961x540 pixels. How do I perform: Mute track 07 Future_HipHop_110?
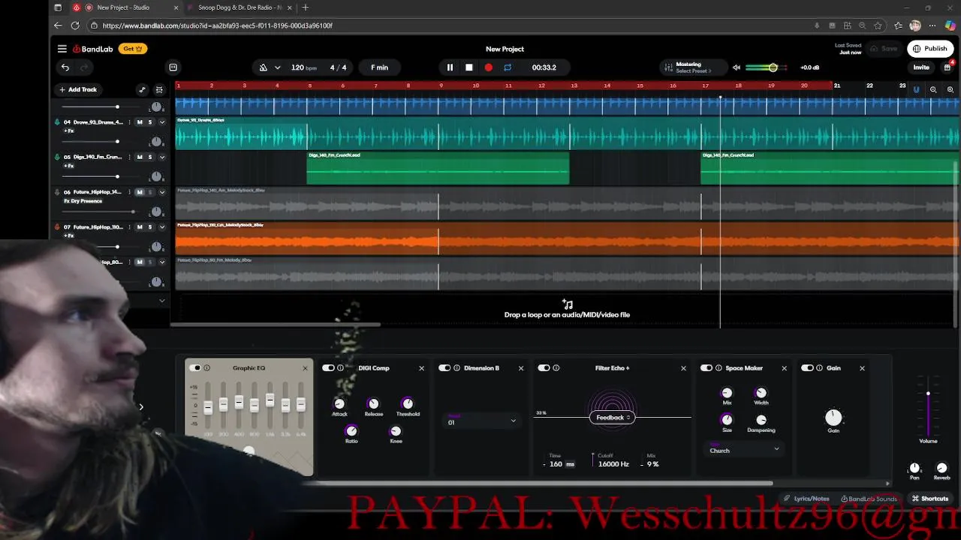point(140,227)
